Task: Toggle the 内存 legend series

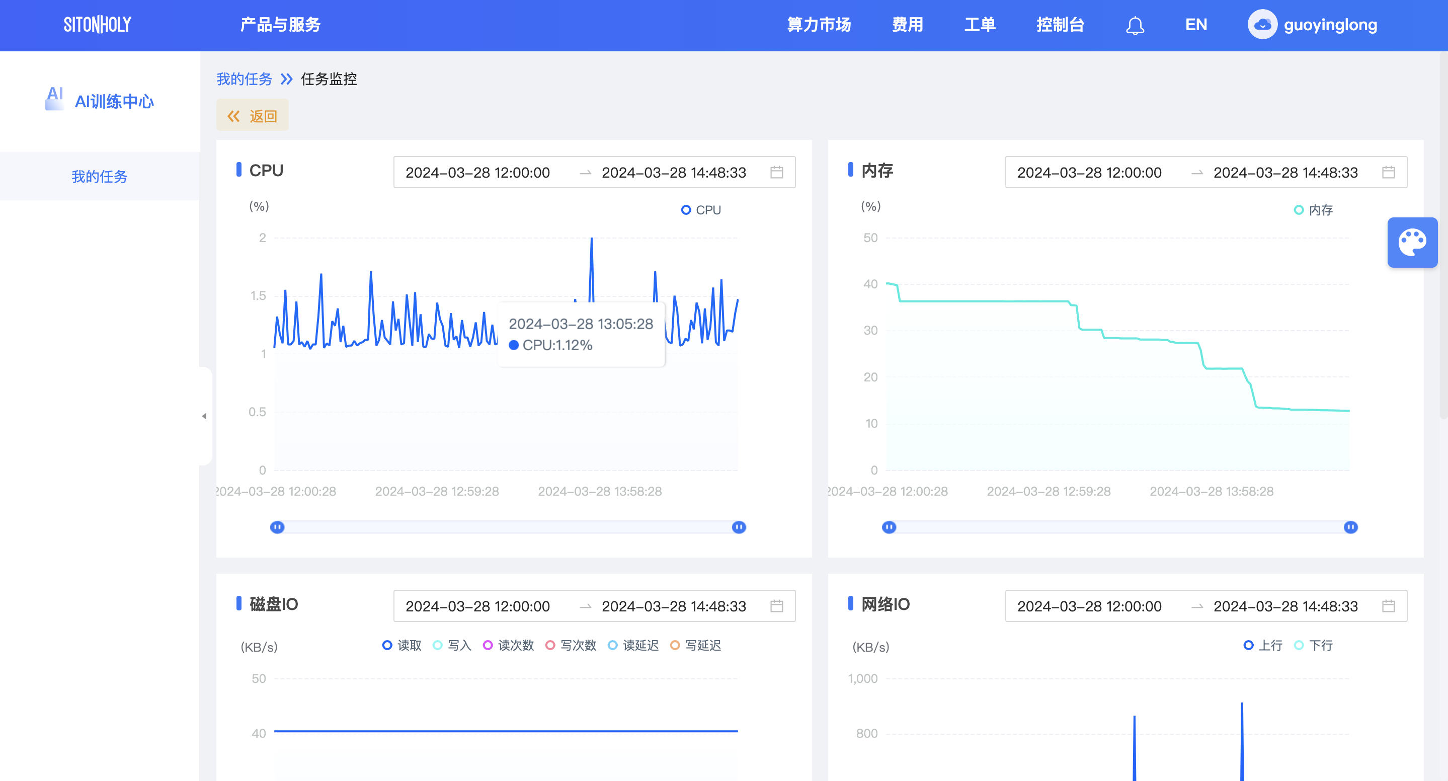Action: coord(1313,210)
